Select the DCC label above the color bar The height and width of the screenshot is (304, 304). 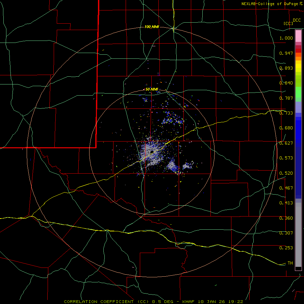297,20
